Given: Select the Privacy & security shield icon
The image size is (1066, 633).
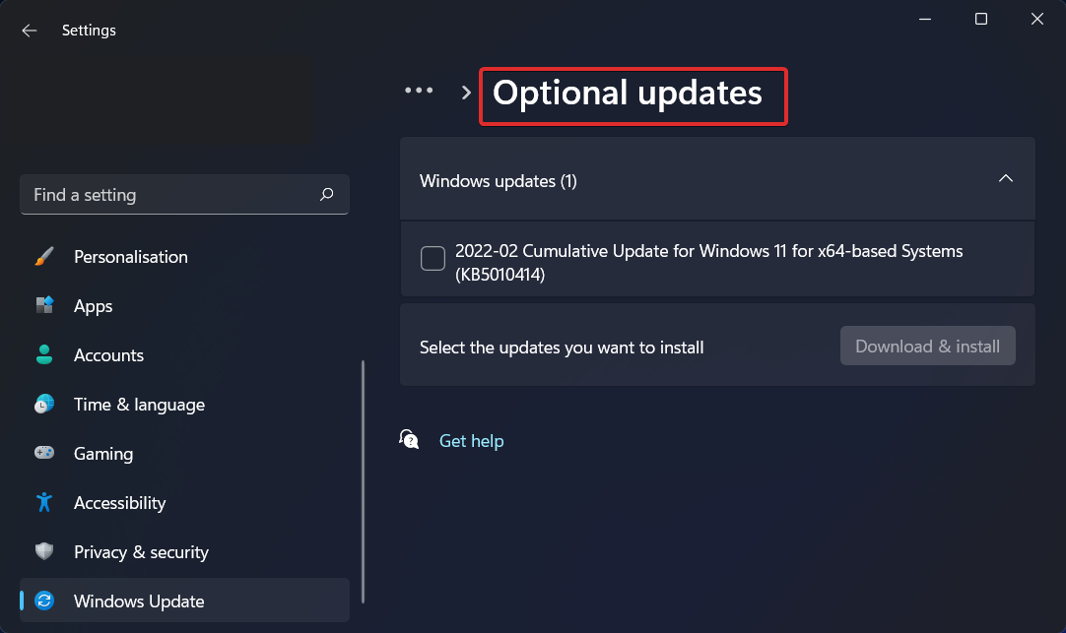Looking at the screenshot, I should pyautogui.click(x=44, y=551).
